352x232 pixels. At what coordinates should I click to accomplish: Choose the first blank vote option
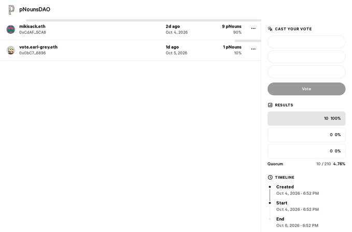306,42
